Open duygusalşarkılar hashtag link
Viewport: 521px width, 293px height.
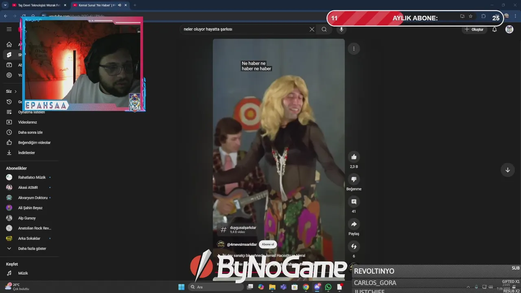(x=243, y=227)
